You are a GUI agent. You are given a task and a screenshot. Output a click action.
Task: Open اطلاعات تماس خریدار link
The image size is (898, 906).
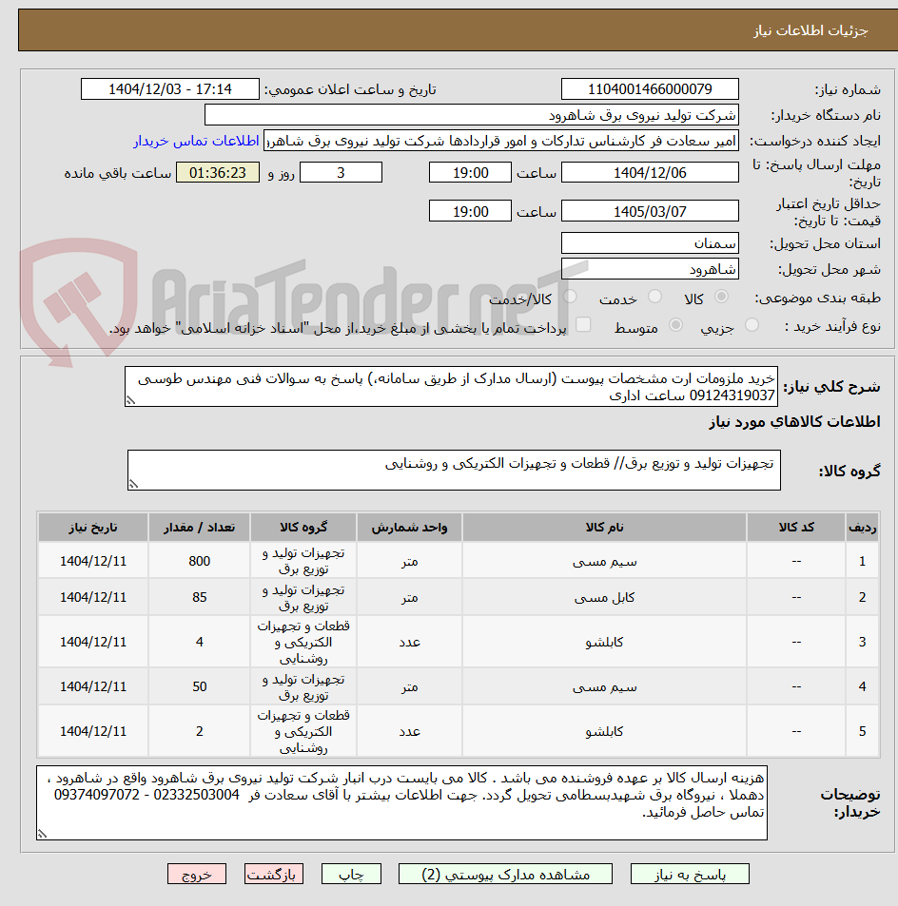(196, 141)
